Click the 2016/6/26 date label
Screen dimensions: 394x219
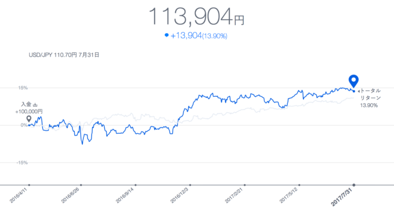[70, 195]
